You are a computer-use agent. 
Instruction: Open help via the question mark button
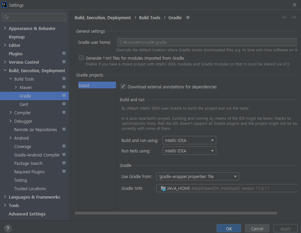(x=8, y=228)
